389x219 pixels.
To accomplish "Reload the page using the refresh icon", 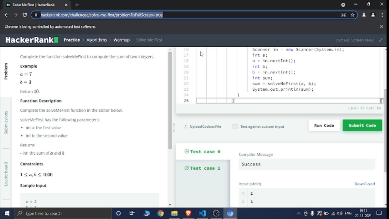I will tap(25, 15).
